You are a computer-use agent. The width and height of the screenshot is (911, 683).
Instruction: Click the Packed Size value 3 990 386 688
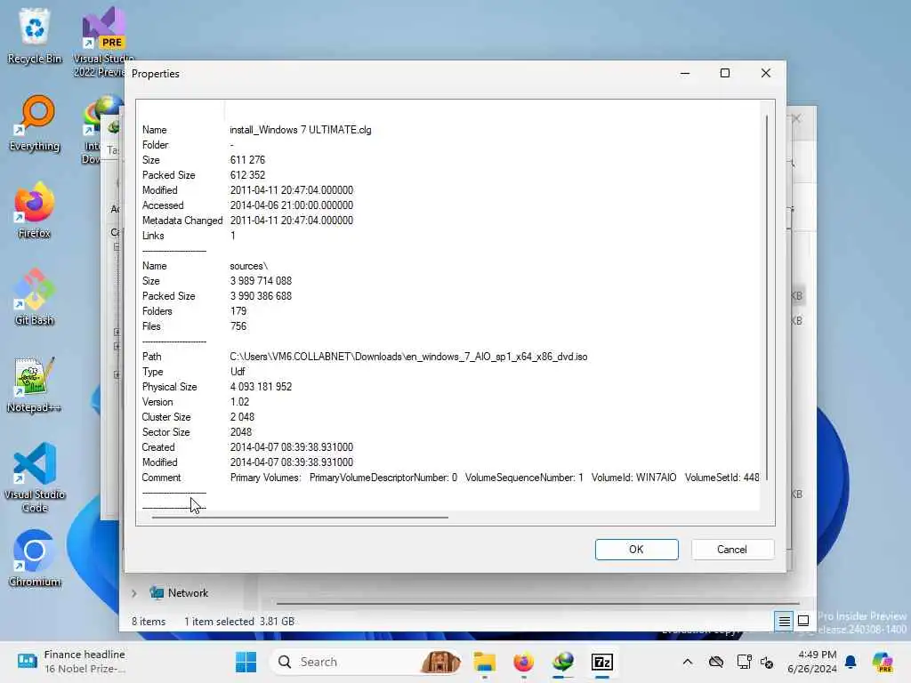pyautogui.click(x=261, y=296)
